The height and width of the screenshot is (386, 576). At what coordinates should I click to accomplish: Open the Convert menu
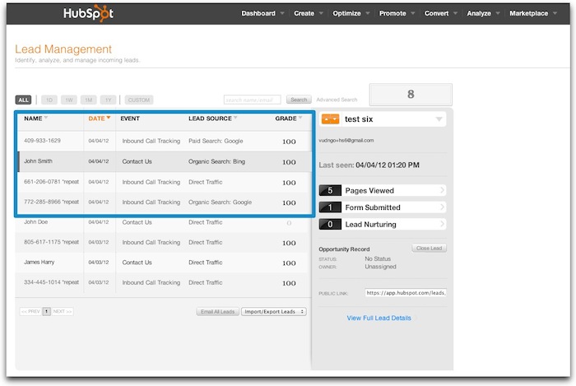click(x=440, y=13)
